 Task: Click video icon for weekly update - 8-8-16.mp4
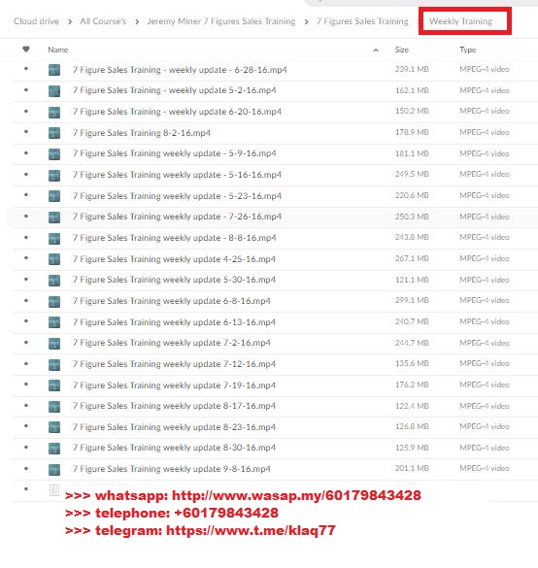click(x=54, y=238)
